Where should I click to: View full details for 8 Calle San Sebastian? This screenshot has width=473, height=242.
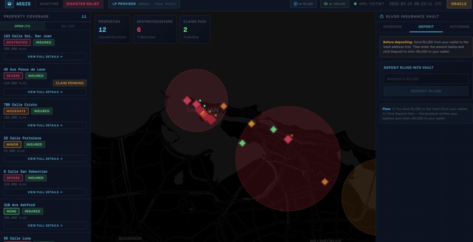pyautogui.click(x=45, y=192)
